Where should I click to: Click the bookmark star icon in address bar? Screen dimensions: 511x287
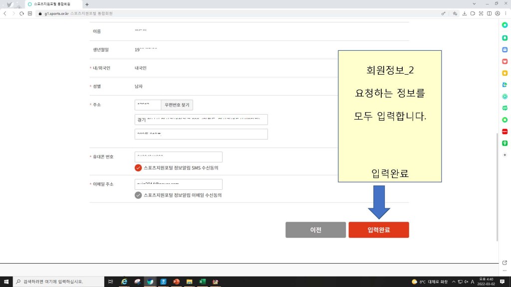(x=455, y=13)
